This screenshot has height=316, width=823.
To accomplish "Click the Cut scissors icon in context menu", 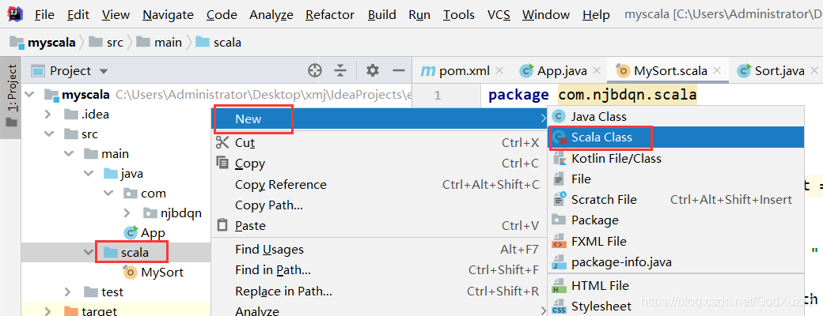I will coord(222,142).
